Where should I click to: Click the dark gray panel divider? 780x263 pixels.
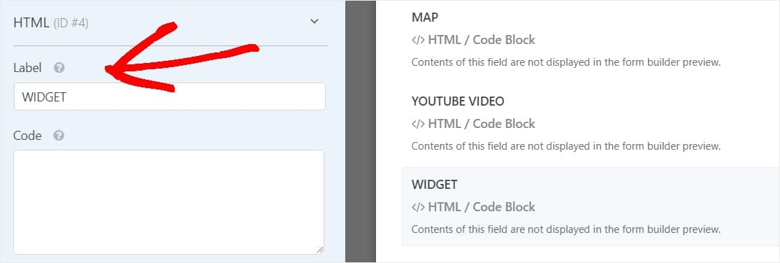tap(361, 131)
